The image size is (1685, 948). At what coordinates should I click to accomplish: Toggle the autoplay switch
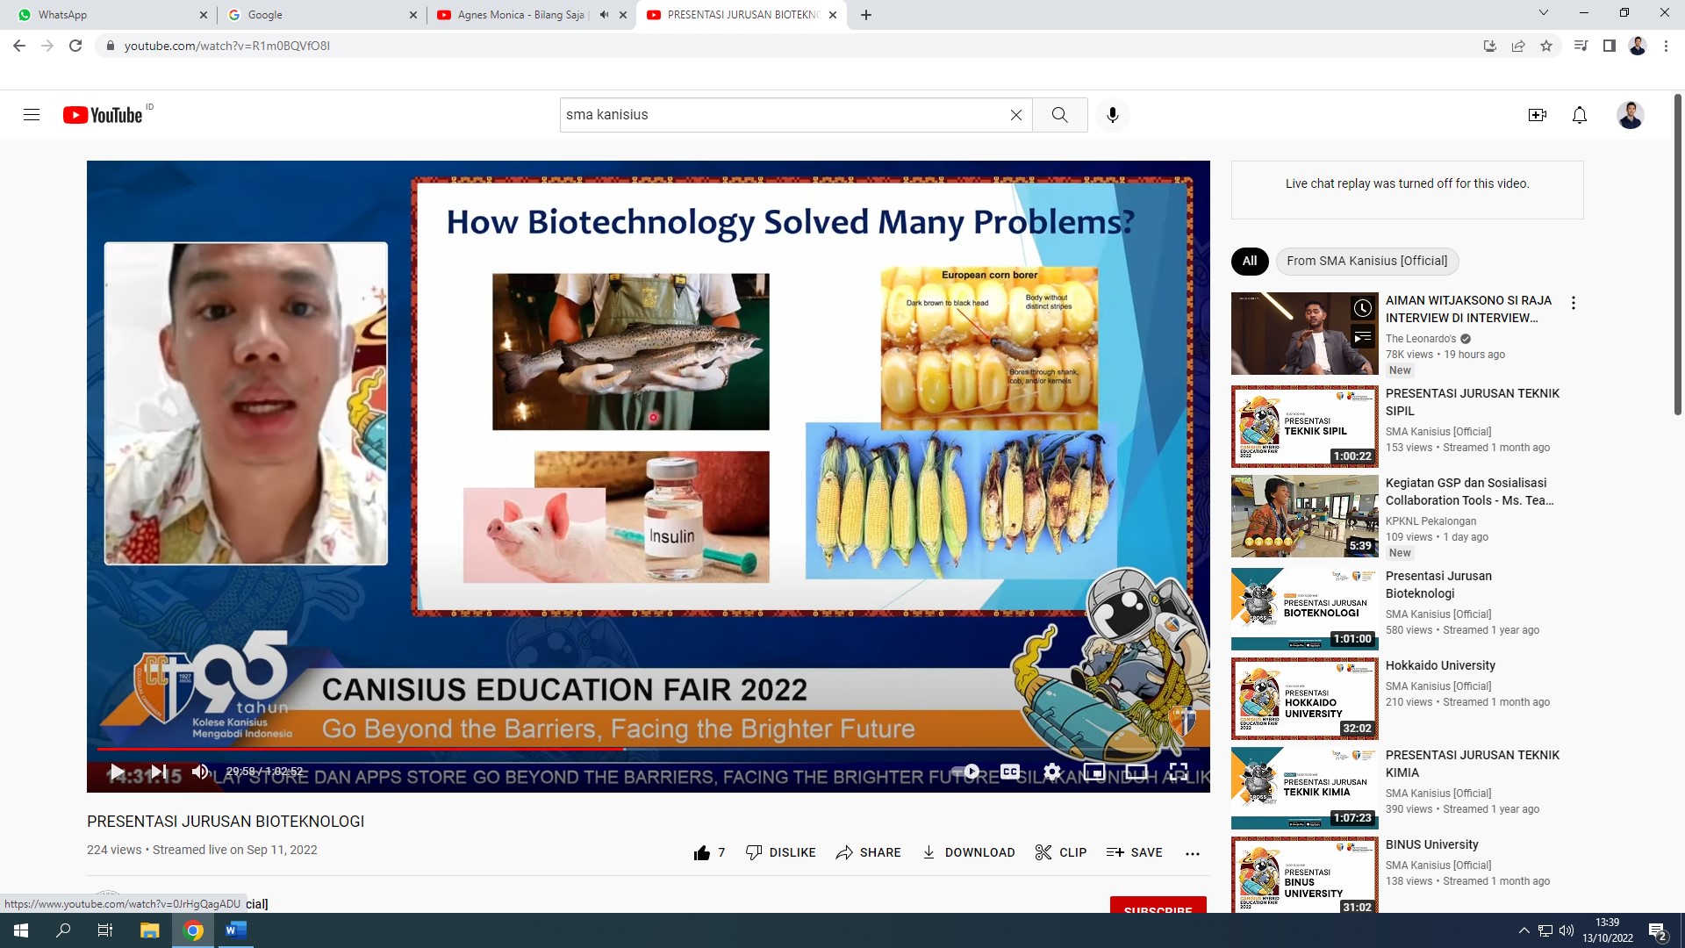pos(966,772)
